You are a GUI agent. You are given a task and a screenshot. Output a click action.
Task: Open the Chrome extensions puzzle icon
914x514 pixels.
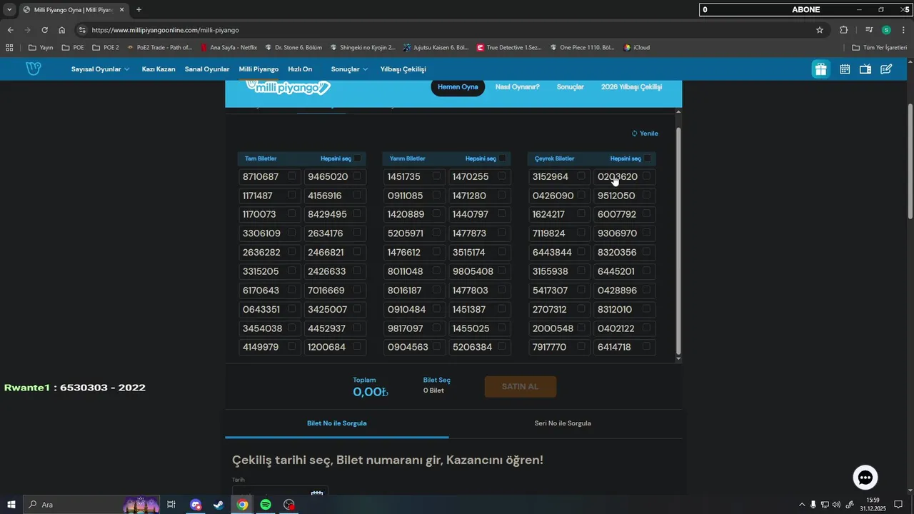[844, 30]
